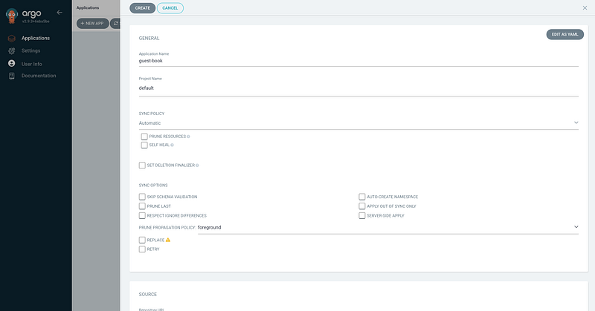Enable the Prune Resources checkbox
Viewport: 595px width, 311px height.
tap(144, 137)
